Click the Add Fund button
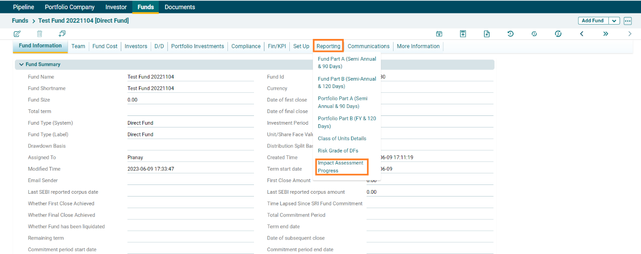 click(593, 21)
